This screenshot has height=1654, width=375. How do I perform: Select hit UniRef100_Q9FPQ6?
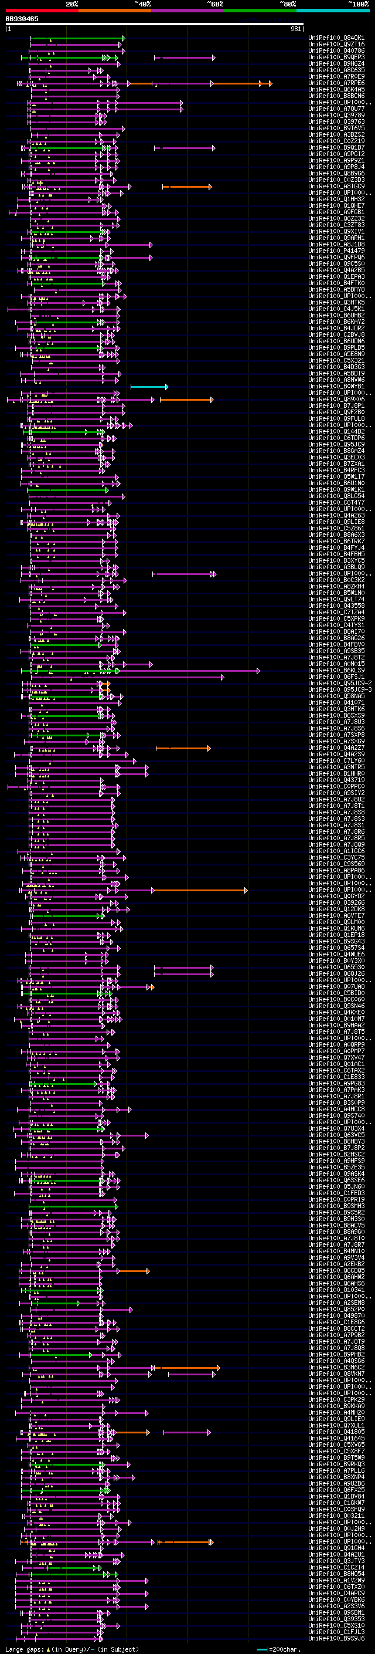click(x=336, y=258)
